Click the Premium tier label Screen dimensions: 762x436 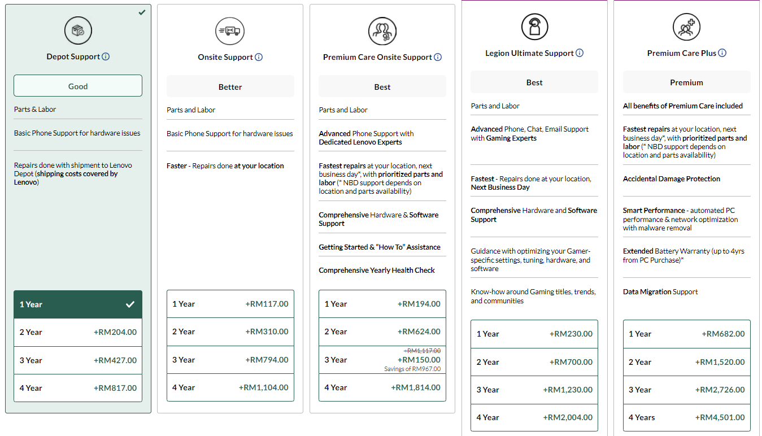[686, 82]
